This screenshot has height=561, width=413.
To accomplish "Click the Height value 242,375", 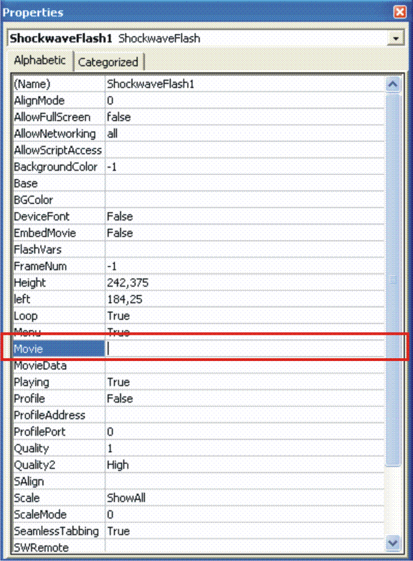I will click(x=127, y=282).
